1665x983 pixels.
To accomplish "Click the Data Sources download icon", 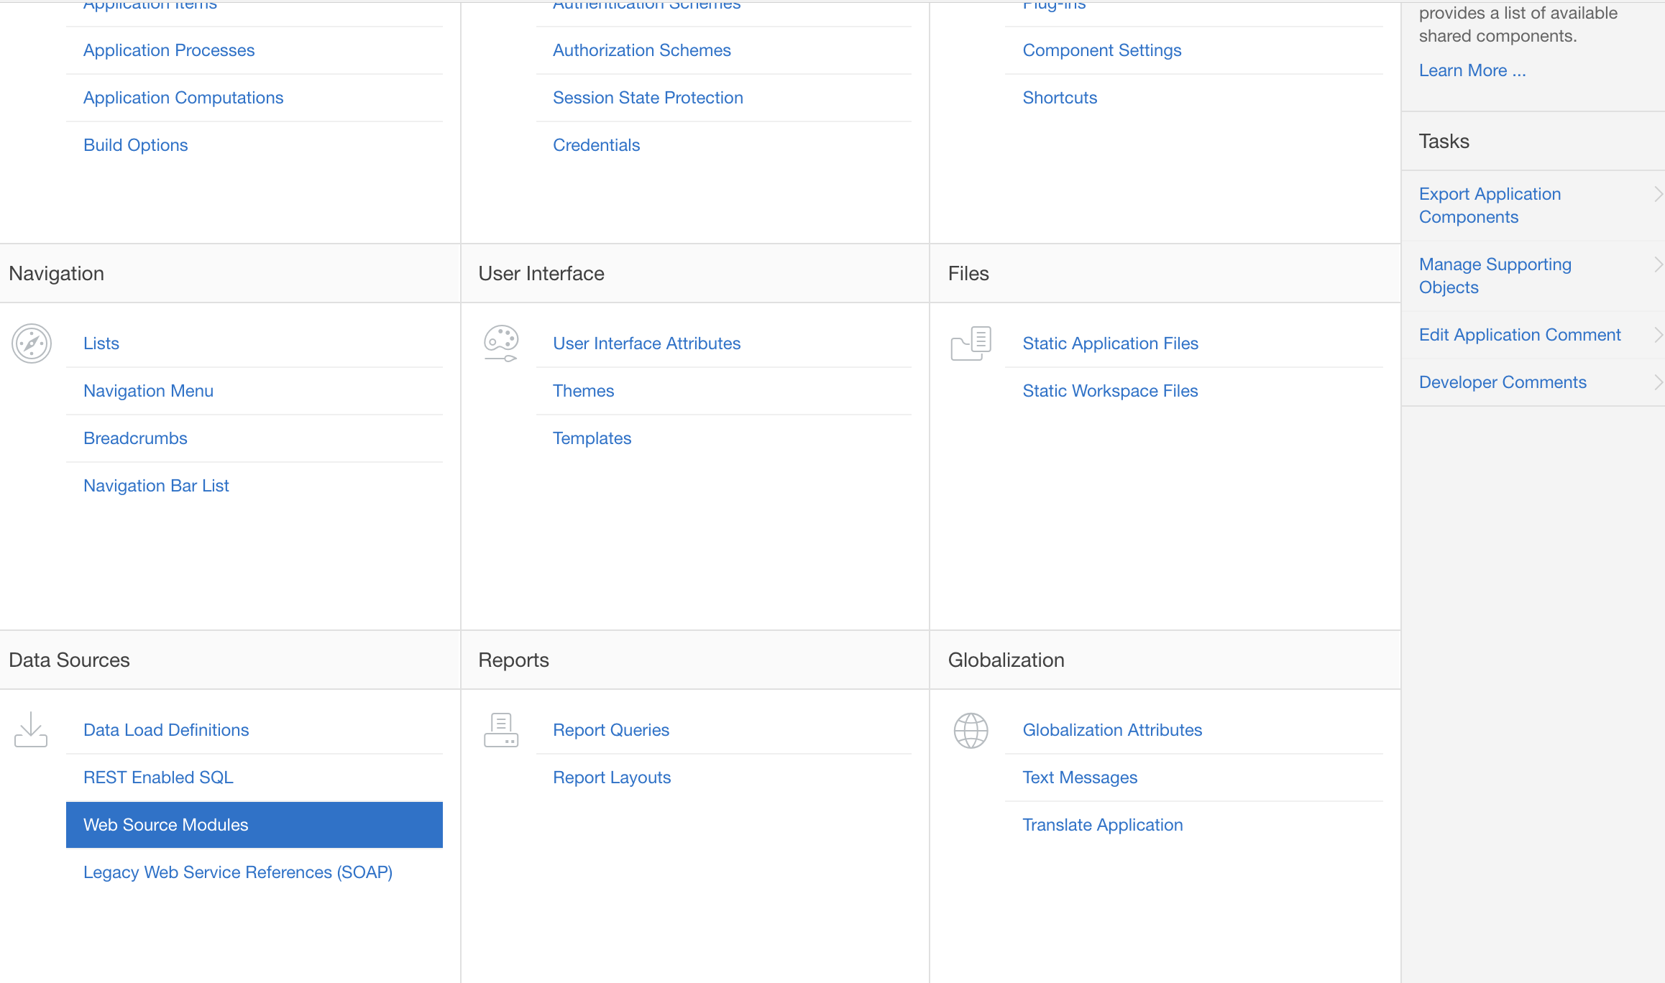I will (31, 730).
